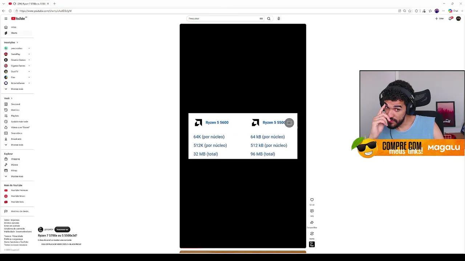This screenshot has width=465, height=261.
Task: Click the NobertoGamer channel avatar
Action: 6,83
